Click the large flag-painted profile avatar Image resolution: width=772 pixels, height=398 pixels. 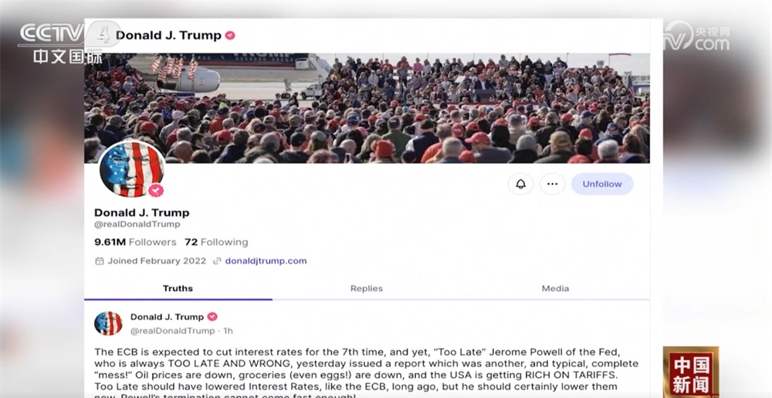click(x=131, y=169)
